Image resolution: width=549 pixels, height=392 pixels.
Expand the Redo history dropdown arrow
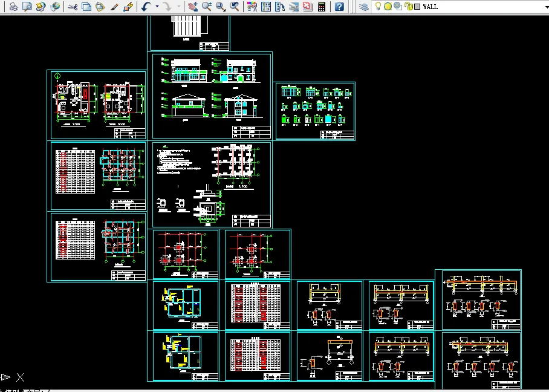(178, 6)
